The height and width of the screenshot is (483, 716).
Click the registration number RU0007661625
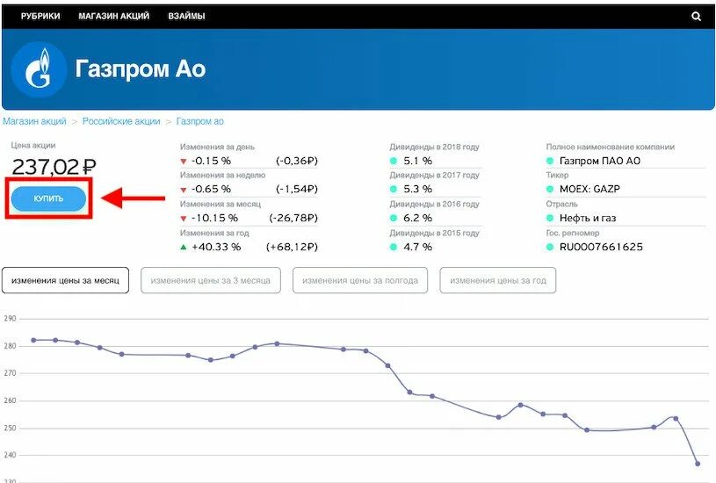601,247
